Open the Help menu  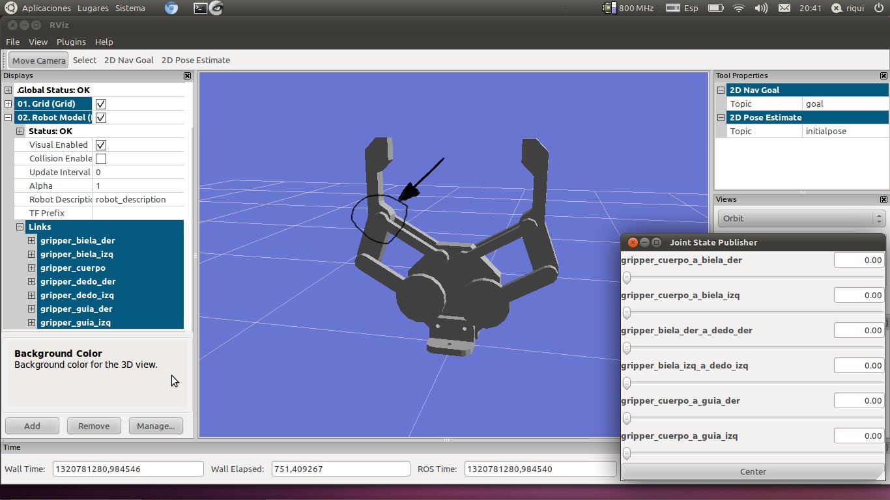coord(104,42)
